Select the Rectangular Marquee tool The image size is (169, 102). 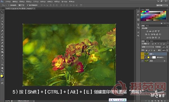point(2,15)
